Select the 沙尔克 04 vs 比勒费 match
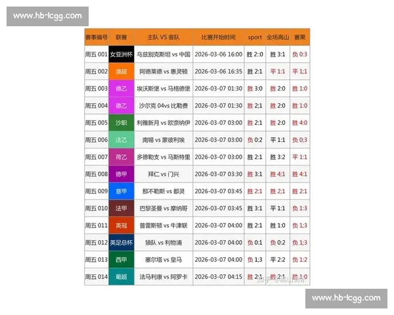Screen dimensions: 394x315 [x=164, y=106]
